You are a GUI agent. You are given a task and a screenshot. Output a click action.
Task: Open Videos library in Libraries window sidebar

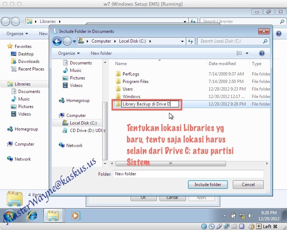click(x=24, y=114)
